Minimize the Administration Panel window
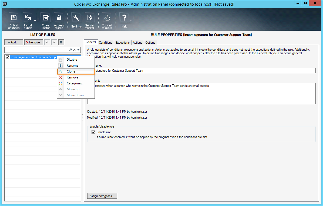Image resolution: width=323 pixels, height=206 pixels. (298, 3)
